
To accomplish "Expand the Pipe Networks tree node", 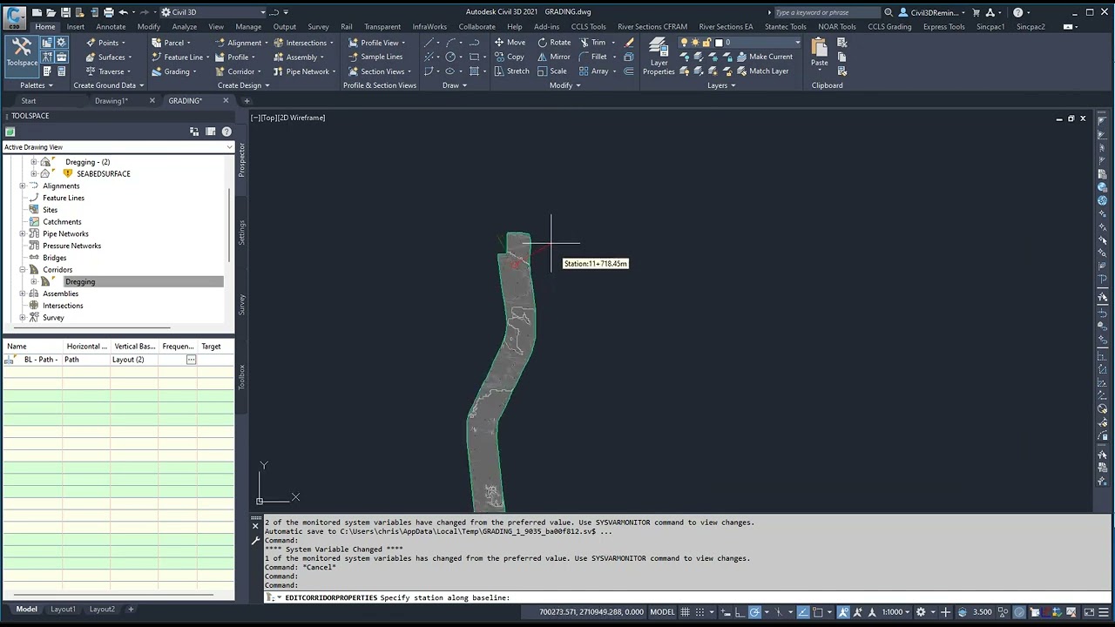I will click(x=23, y=233).
